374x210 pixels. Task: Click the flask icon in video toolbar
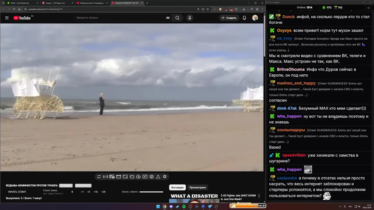158,177
